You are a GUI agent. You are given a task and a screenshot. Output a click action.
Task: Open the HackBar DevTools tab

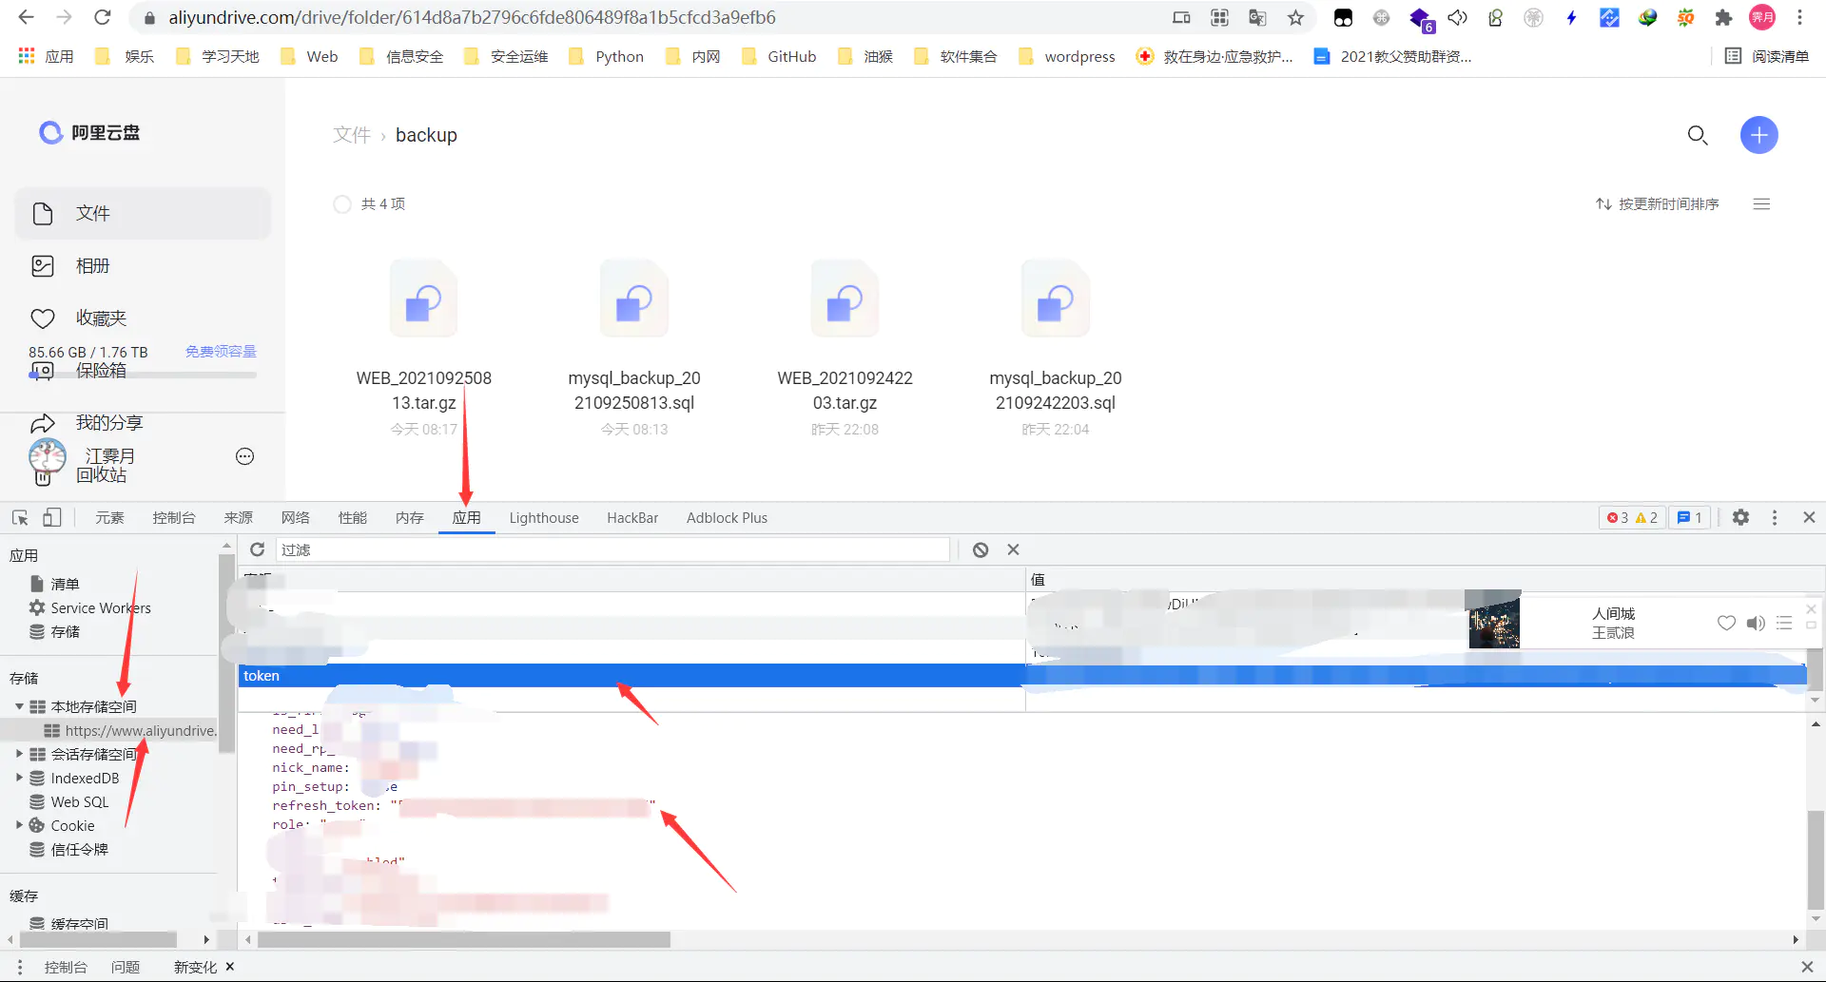(x=631, y=517)
